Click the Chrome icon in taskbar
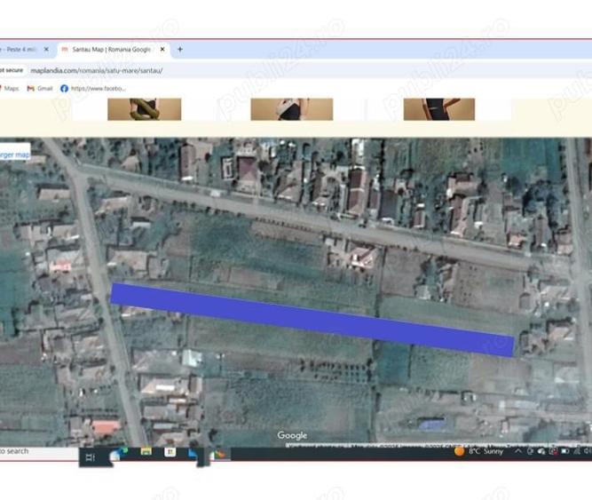 (219, 455)
